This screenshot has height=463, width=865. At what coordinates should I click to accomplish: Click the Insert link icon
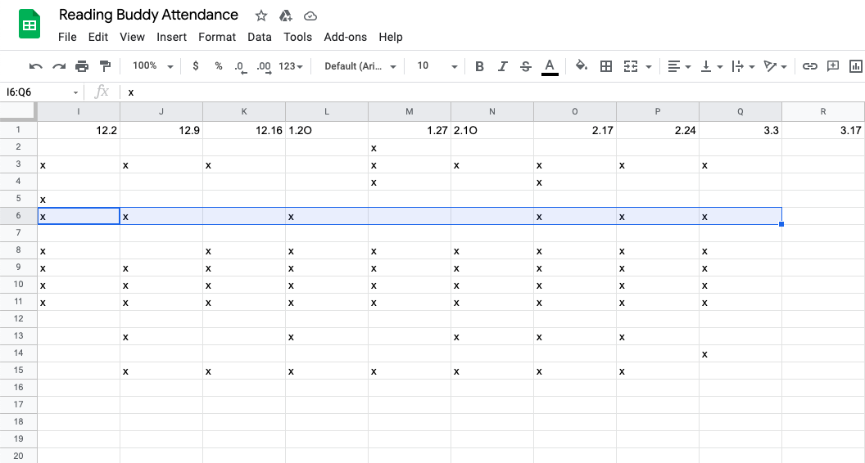pyautogui.click(x=809, y=66)
